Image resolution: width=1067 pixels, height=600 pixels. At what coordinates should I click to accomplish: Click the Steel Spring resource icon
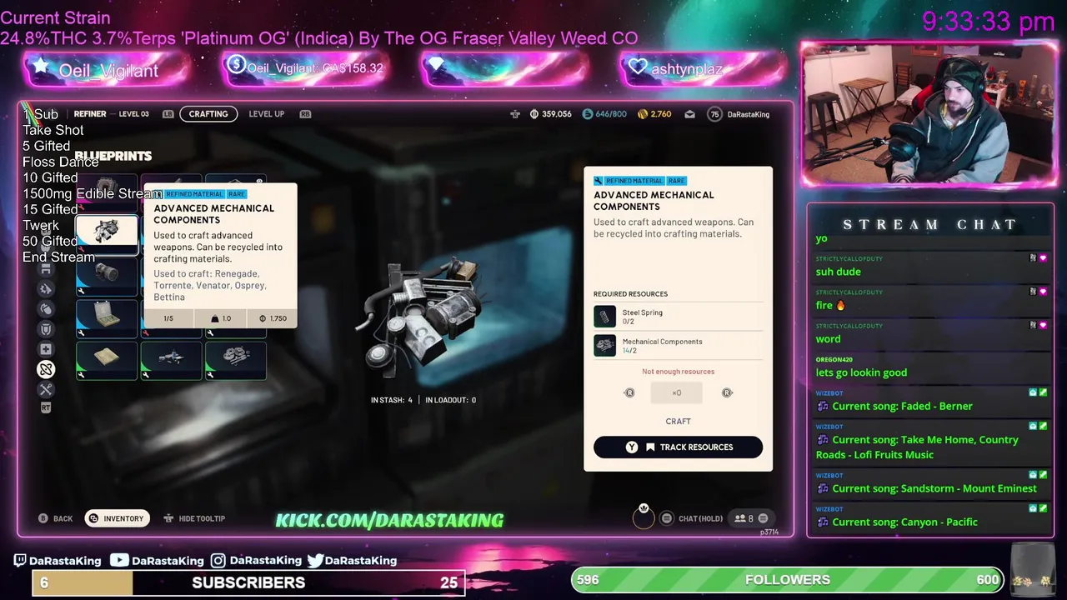tap(604, 317)
